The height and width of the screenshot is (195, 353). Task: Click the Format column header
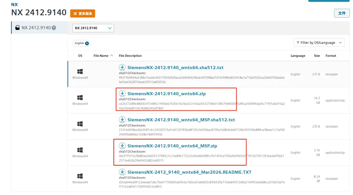331,56
